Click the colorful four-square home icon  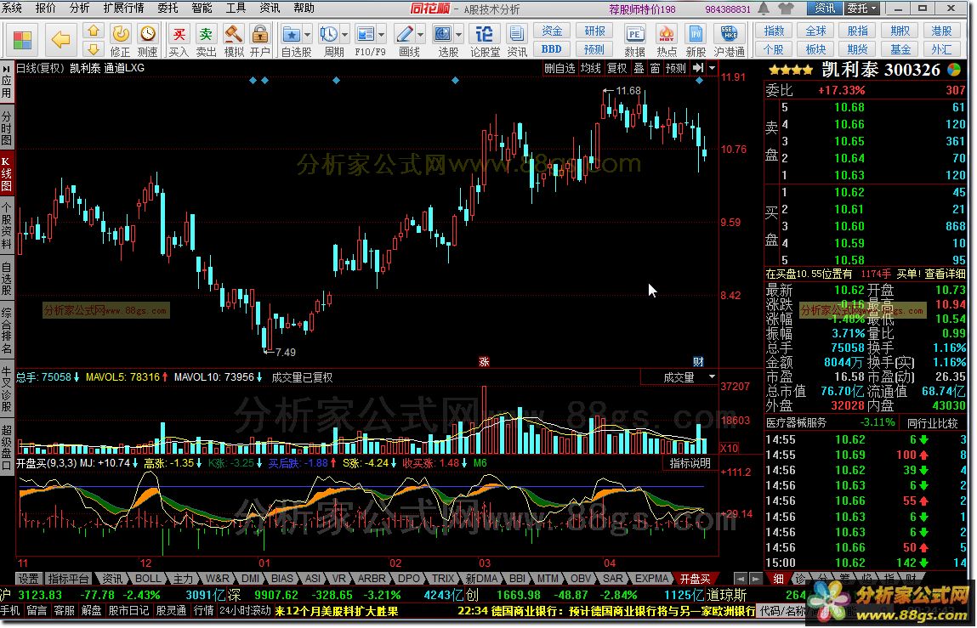(x=22, y=40)
